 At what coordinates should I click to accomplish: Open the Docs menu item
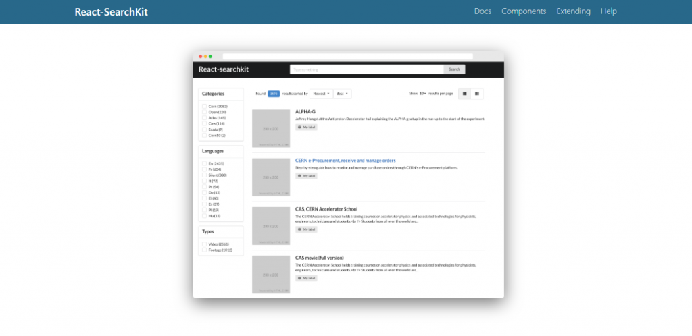point(483,11)
